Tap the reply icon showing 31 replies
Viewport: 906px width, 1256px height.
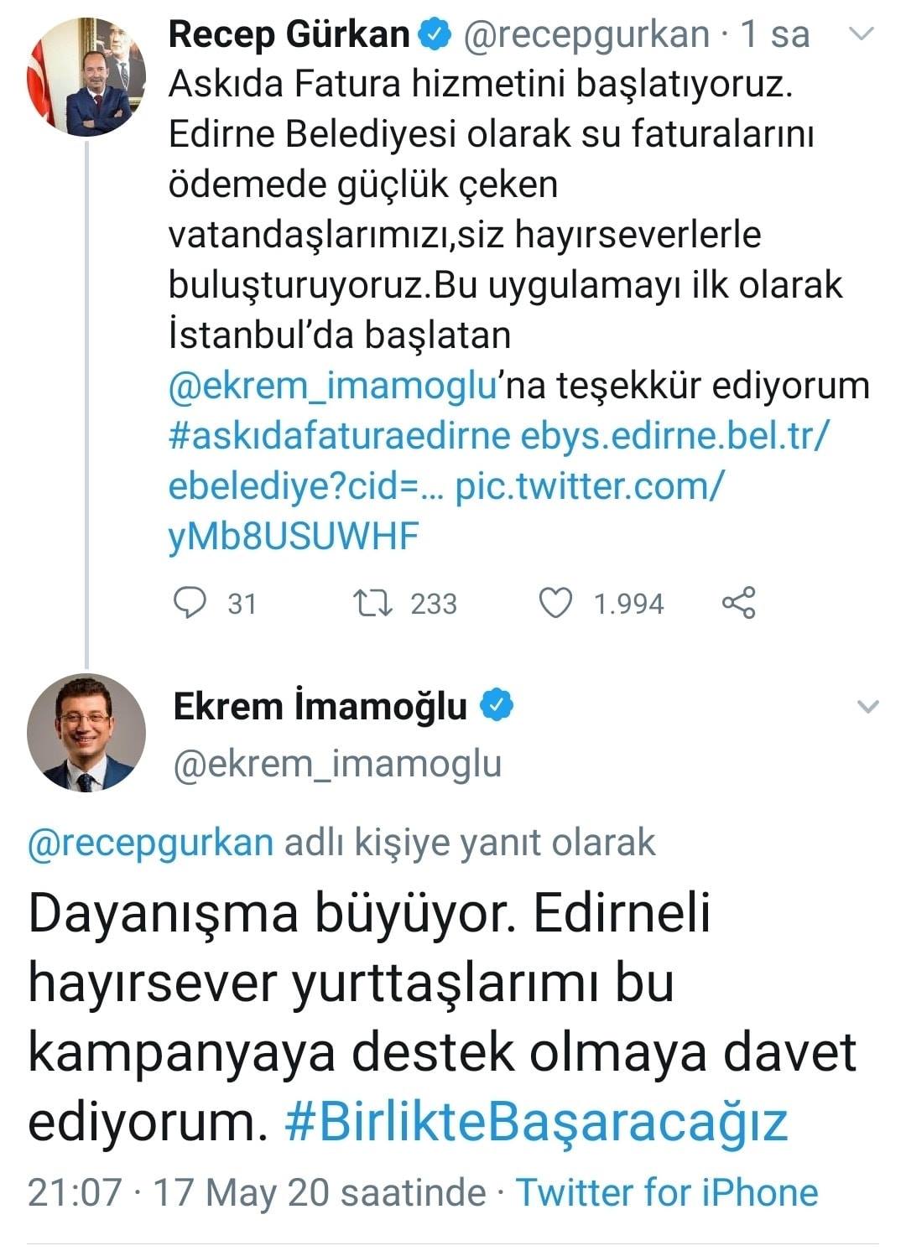pyautogui.click(x=190, y=603)
